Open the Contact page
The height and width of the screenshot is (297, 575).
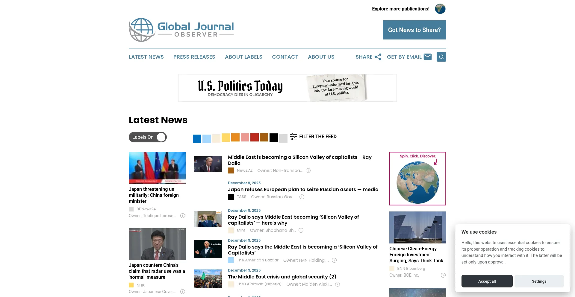pos(285,57)
